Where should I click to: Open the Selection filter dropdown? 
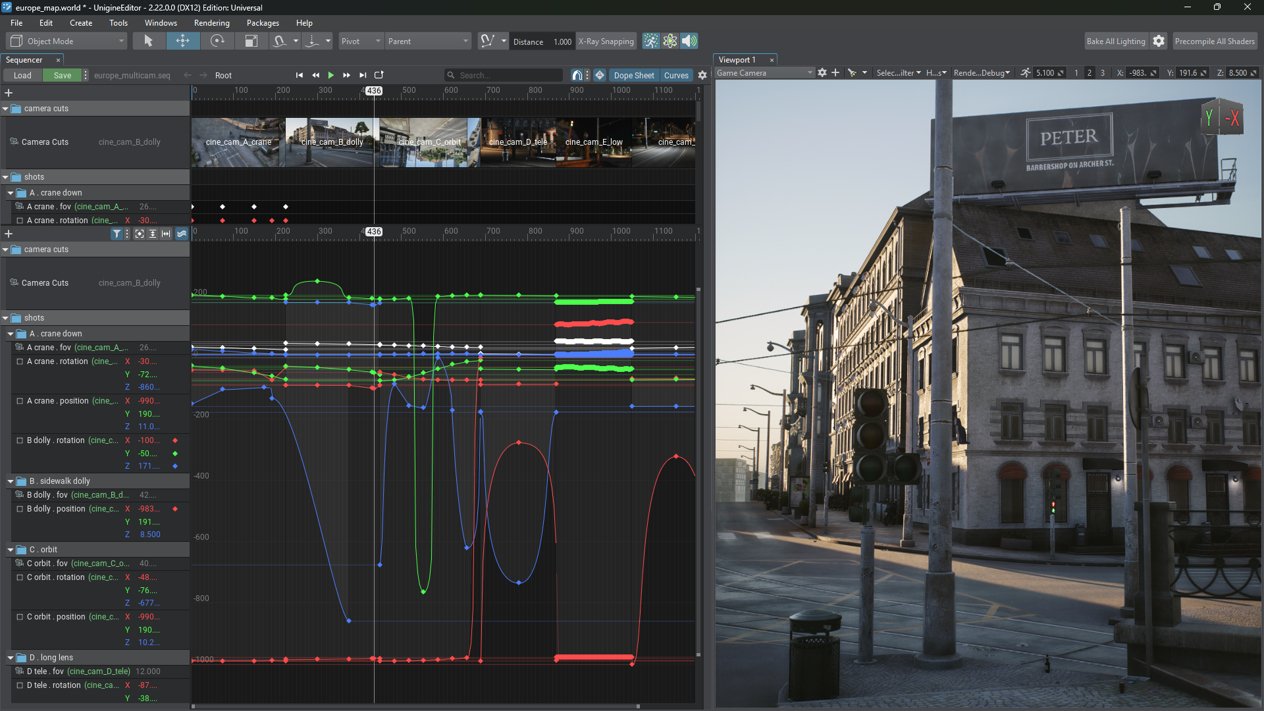(899, 72)
